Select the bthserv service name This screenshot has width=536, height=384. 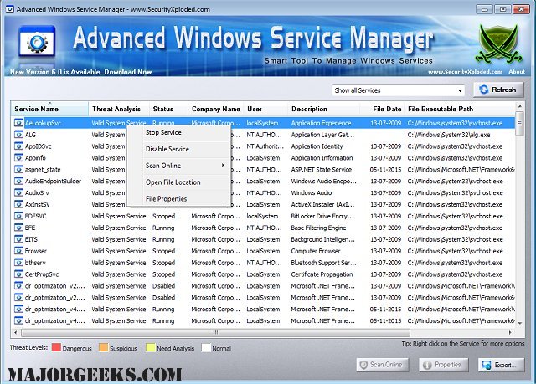[35, 263]
